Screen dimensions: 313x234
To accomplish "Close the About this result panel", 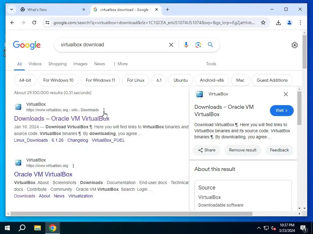I will click(x=286, y=94).
